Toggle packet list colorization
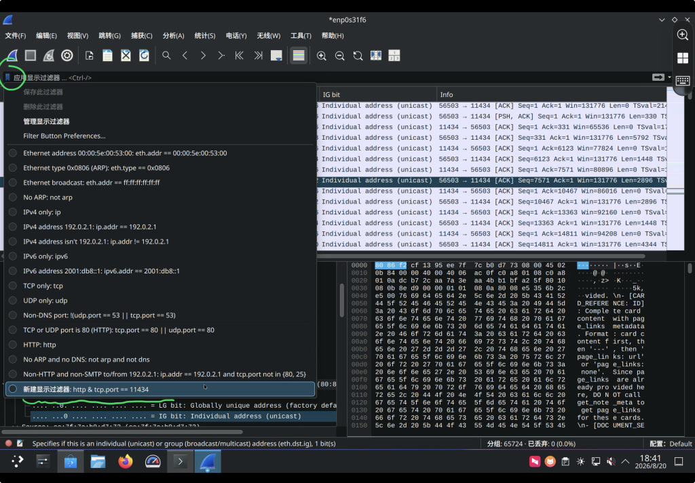Screen dimensions: 695x483 pos(299,56)
